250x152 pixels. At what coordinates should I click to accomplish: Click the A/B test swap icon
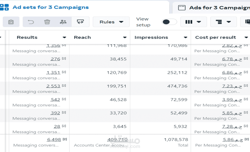point(80,22)
